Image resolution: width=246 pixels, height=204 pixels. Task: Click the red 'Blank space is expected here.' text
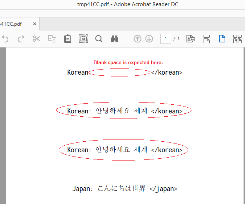128,63
